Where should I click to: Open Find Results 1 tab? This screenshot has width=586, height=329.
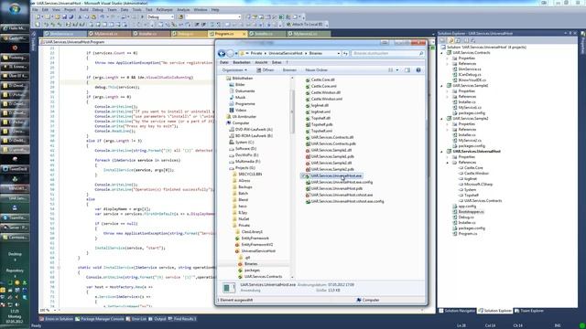(182, 319)
